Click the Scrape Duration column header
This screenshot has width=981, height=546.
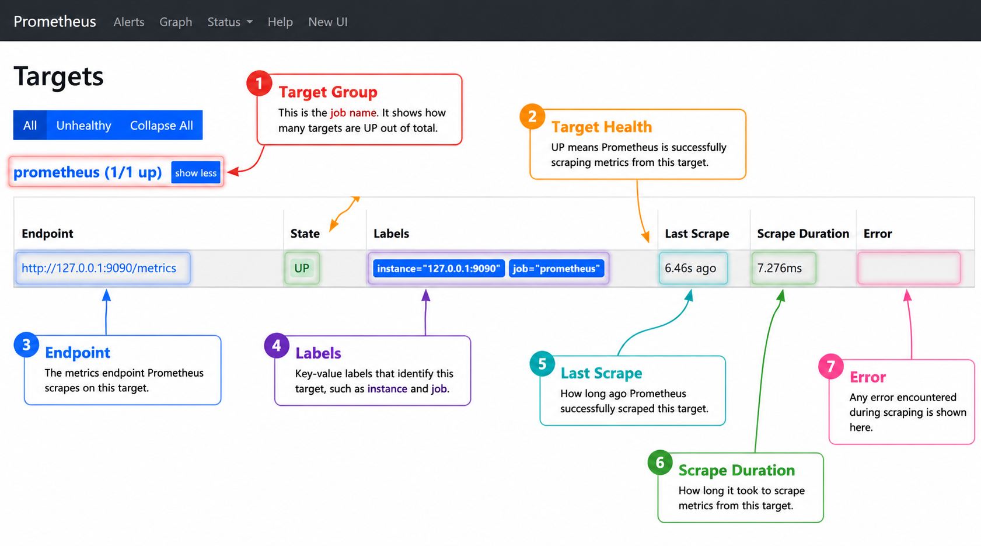point(803,234)
